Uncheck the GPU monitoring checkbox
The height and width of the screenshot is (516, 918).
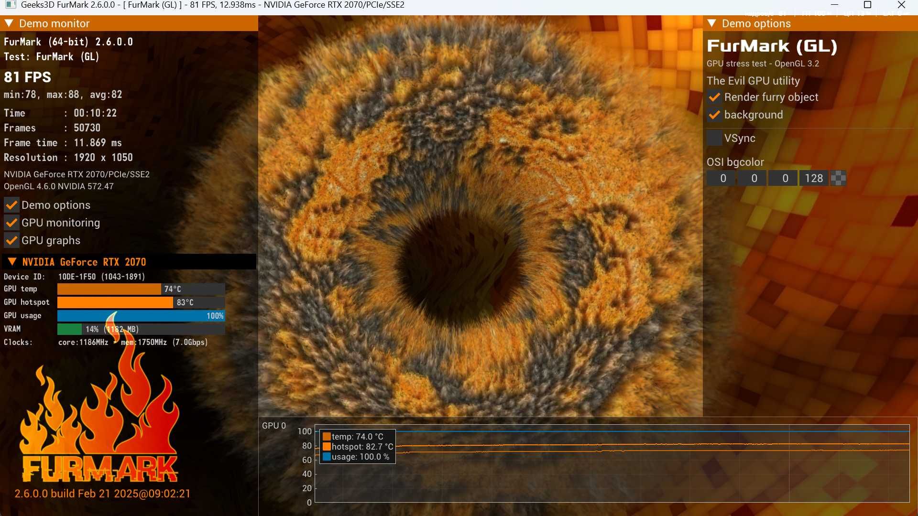click(11, 223)
